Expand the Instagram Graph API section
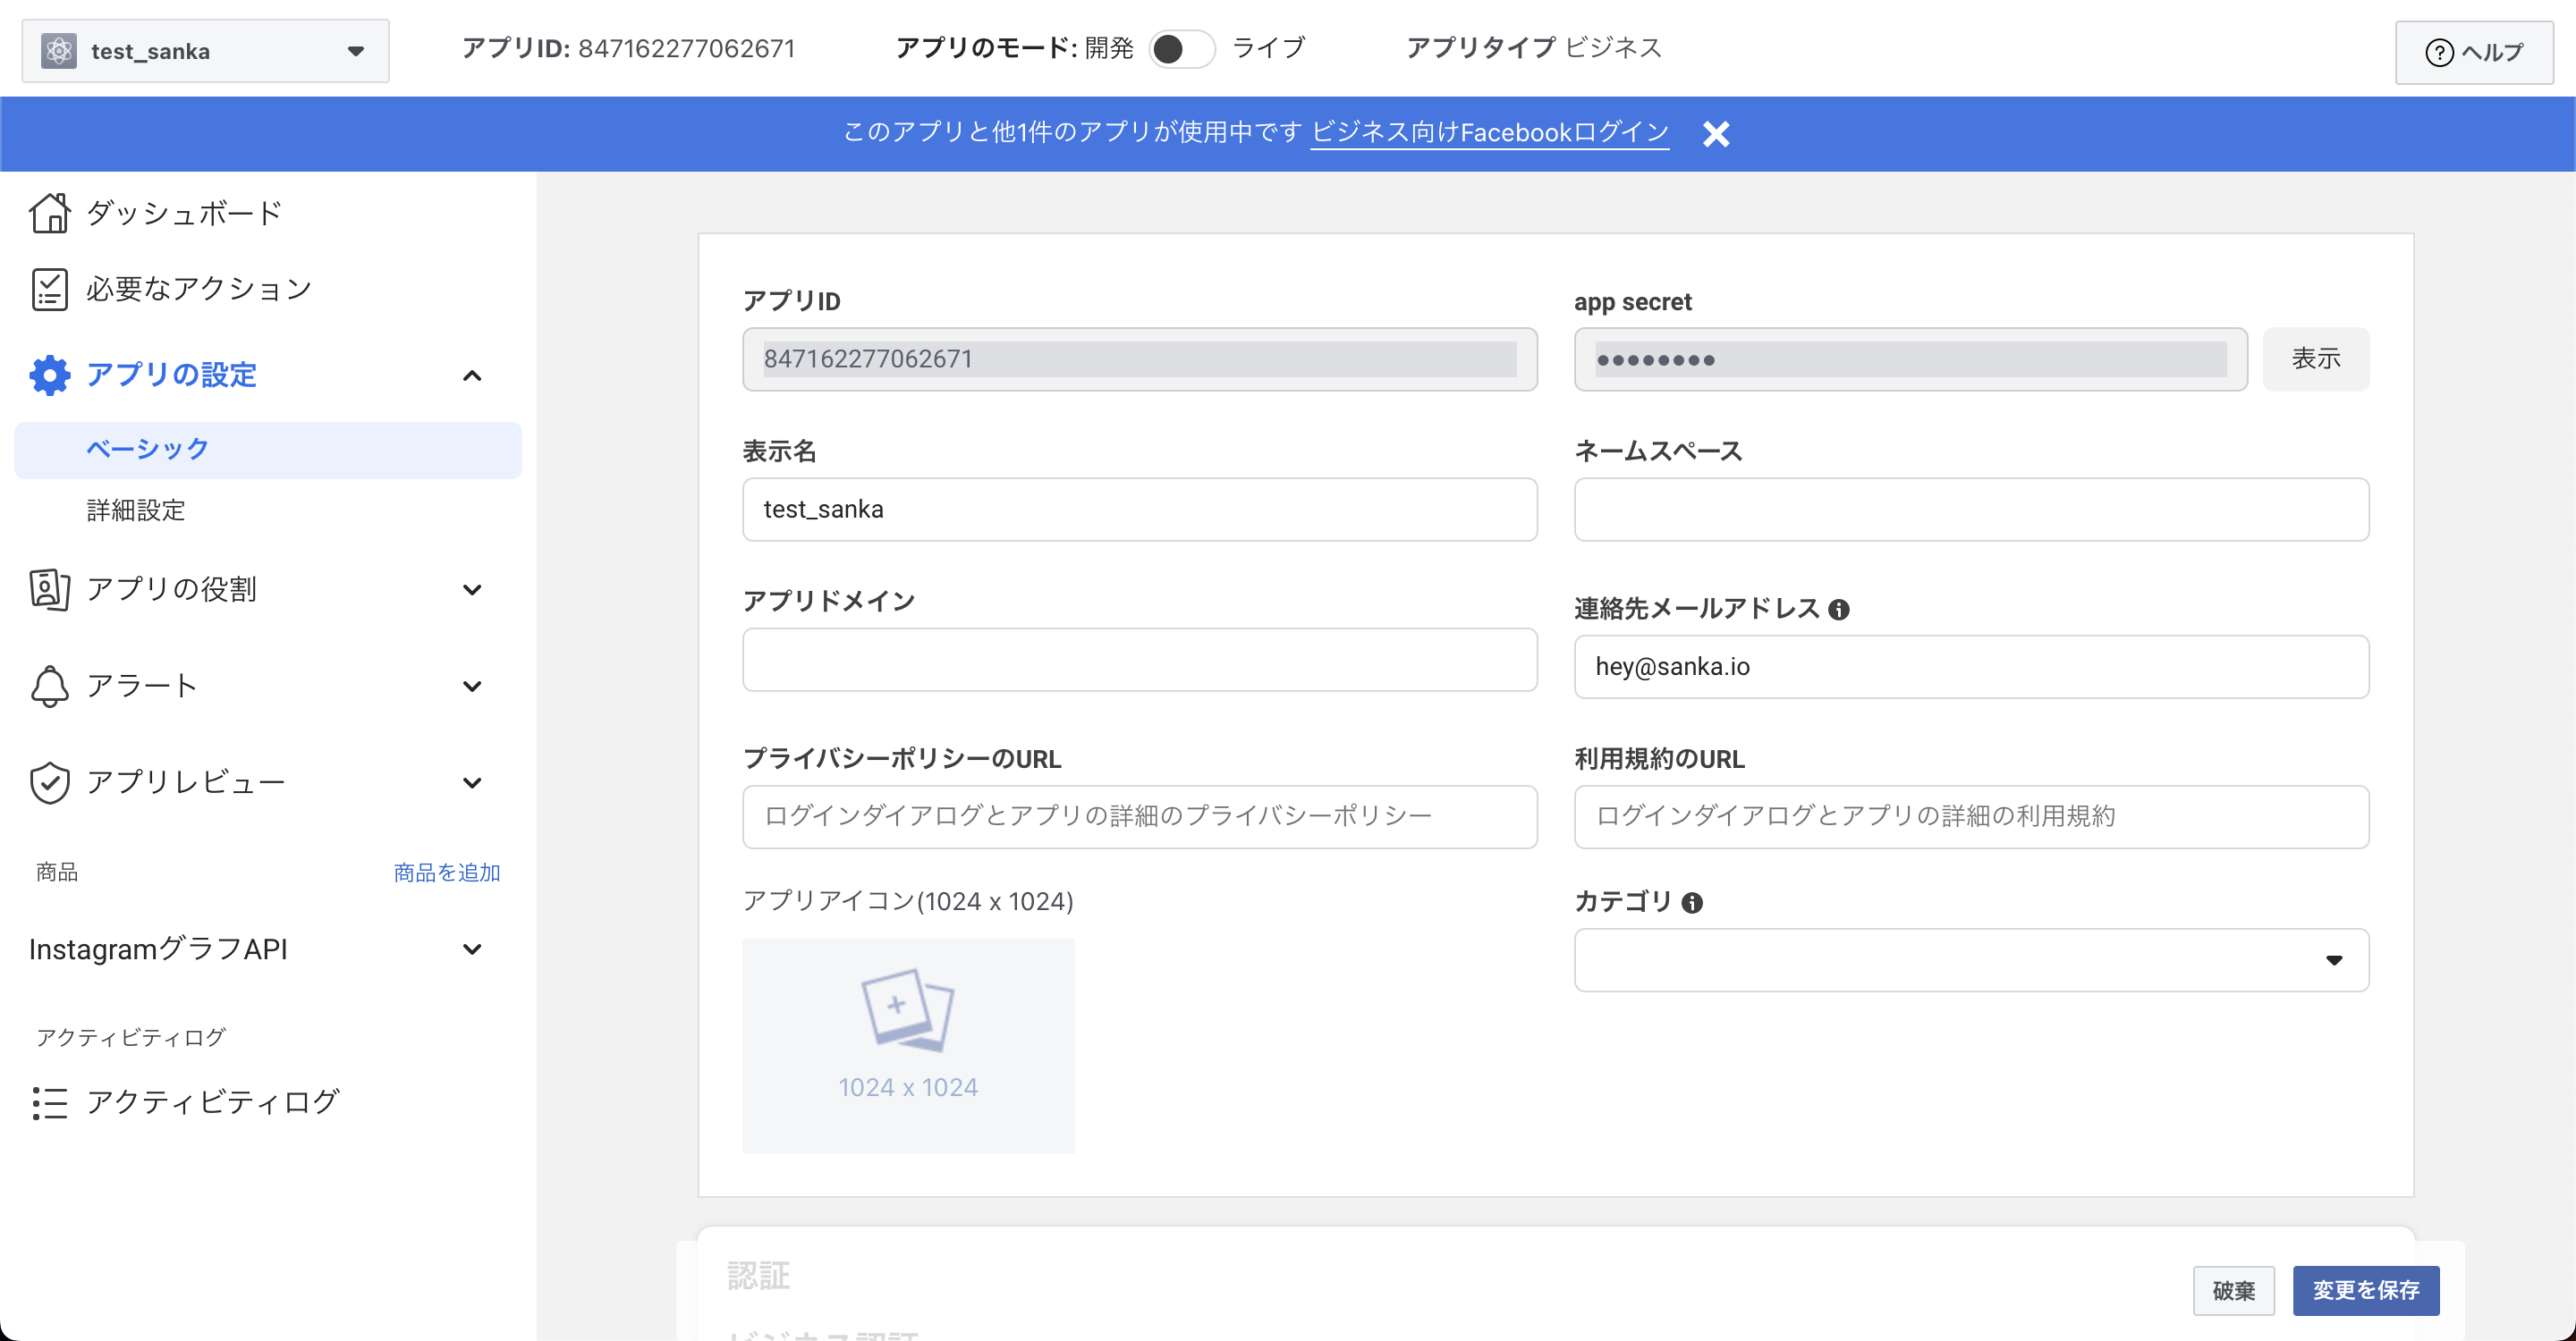Screen dimensions: 2576x1341 click(472, 949)
